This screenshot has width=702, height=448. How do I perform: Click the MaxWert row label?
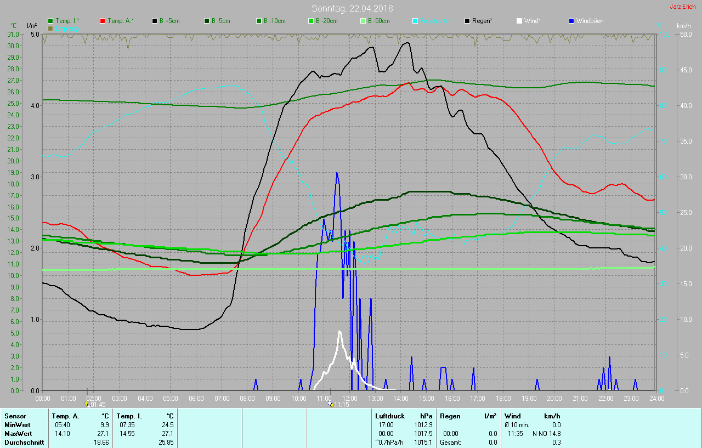18,434
